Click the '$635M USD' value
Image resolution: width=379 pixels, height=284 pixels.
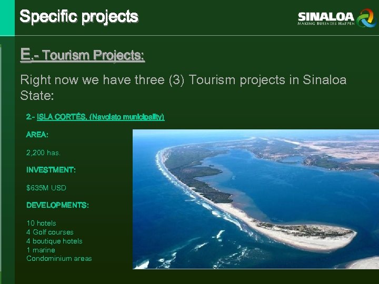coord(46,188)
